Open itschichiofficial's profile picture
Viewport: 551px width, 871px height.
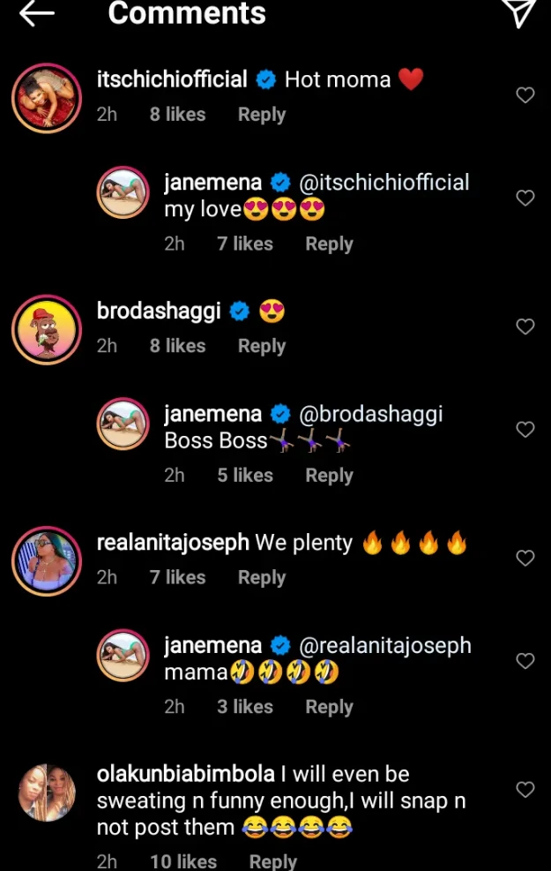[46, 97]
